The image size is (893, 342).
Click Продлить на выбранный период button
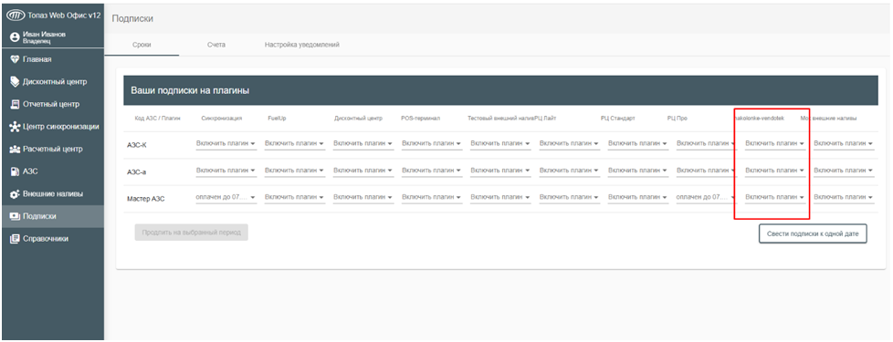(192, 233)
